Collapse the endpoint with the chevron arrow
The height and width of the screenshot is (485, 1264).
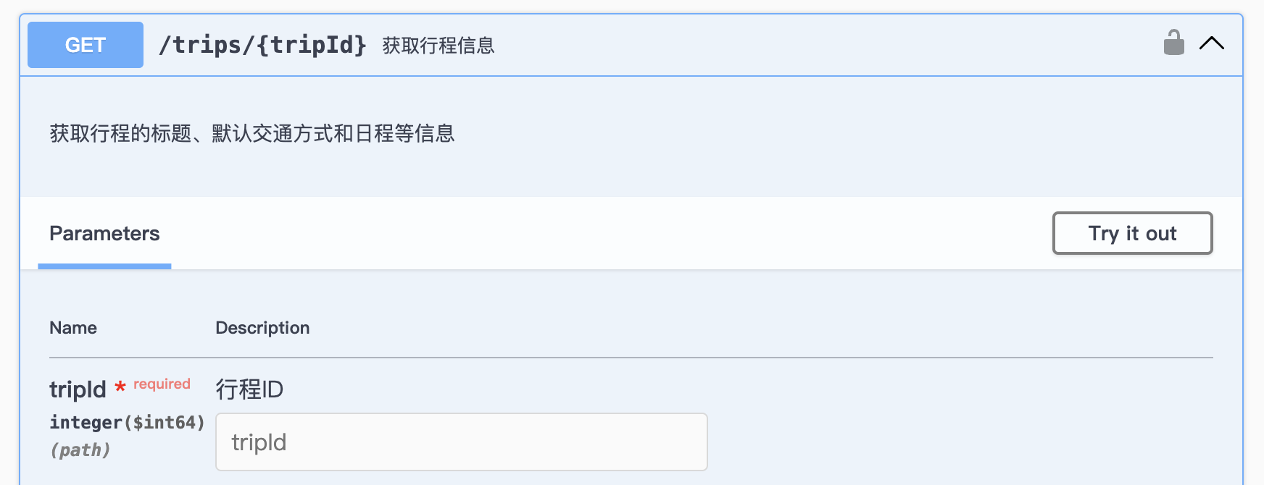pos(1212,43)
